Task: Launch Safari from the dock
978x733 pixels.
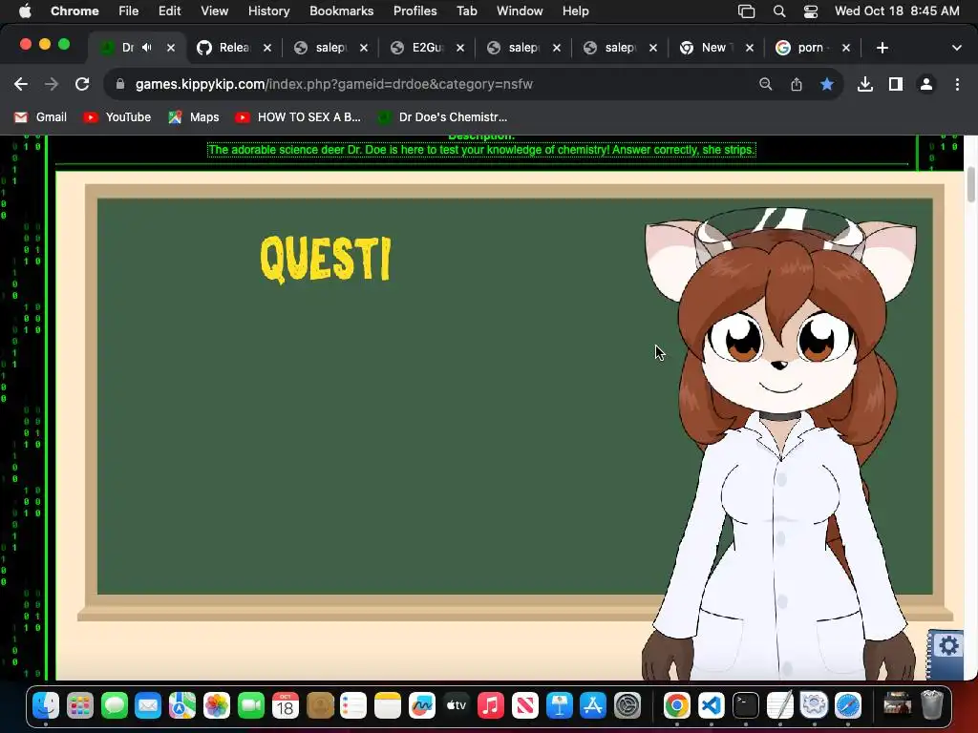Action: (848, 705)
